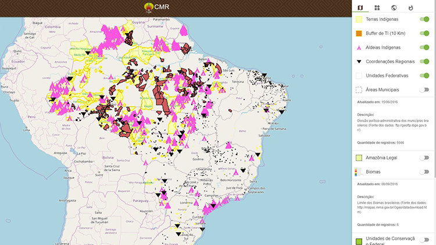The height and width of the screenshot is (245, 436).
Task: Click the orange Buffer de TI swatch
Action: click(359, 34)
